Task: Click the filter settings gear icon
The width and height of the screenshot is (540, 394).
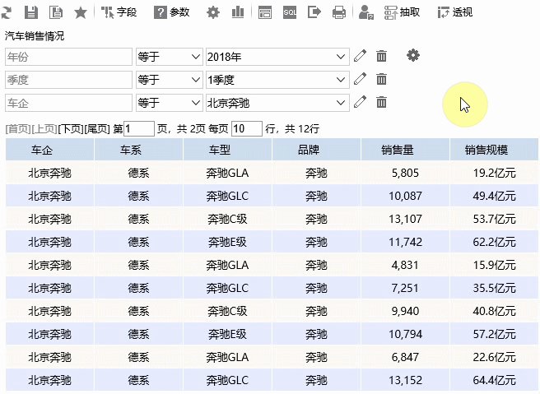Action: tap(413, 55)
